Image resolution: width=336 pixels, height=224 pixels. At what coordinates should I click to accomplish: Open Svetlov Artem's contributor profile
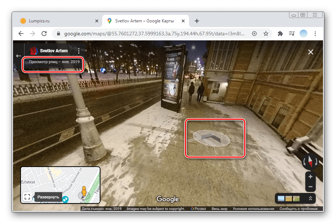click(x=53, y=51)
